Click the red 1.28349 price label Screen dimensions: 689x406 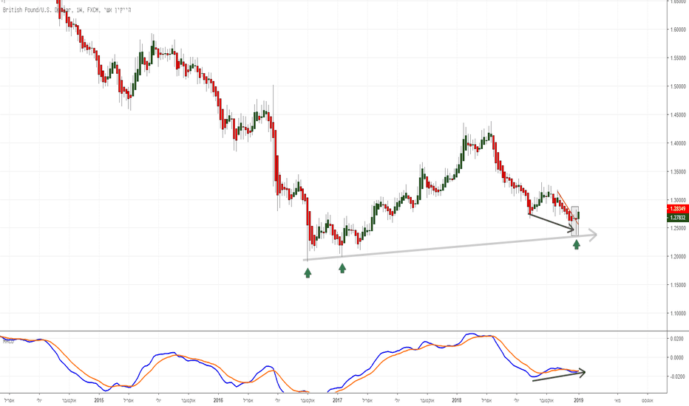pos(678,208)
